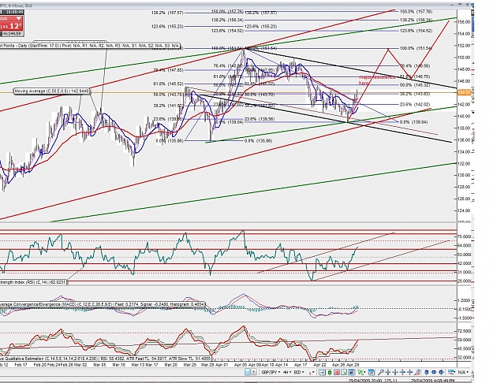Viewport: 493px width, 383px height.
Task: Open the N/A dropdown in toolbar
Action: point(465,372)
